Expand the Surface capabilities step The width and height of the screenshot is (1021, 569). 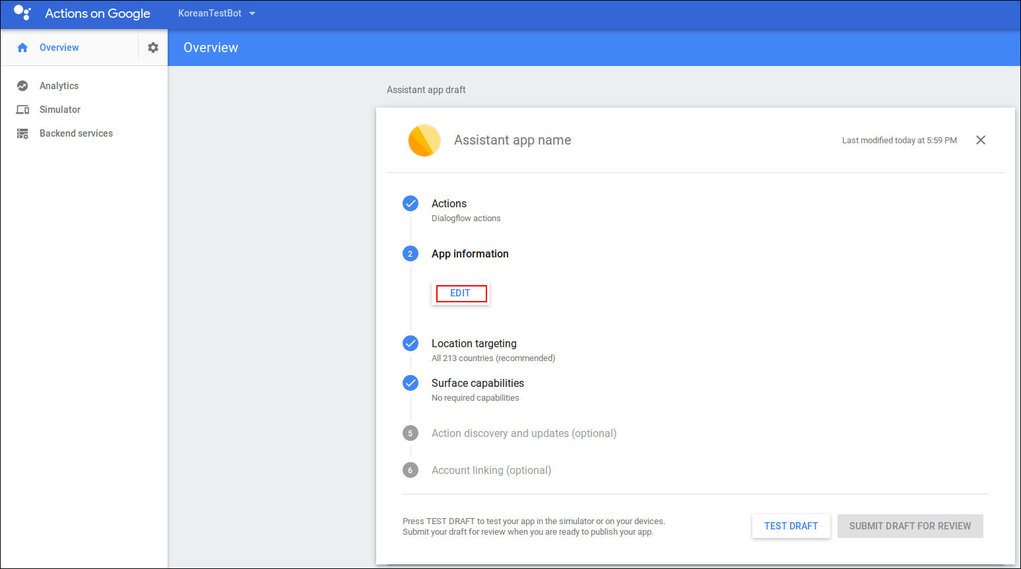click(478, 384)
